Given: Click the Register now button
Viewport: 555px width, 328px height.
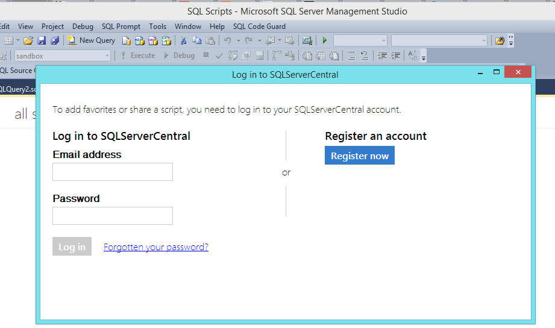Looking at the screenshot, I should pyautogui.click(x=359, y=156).
